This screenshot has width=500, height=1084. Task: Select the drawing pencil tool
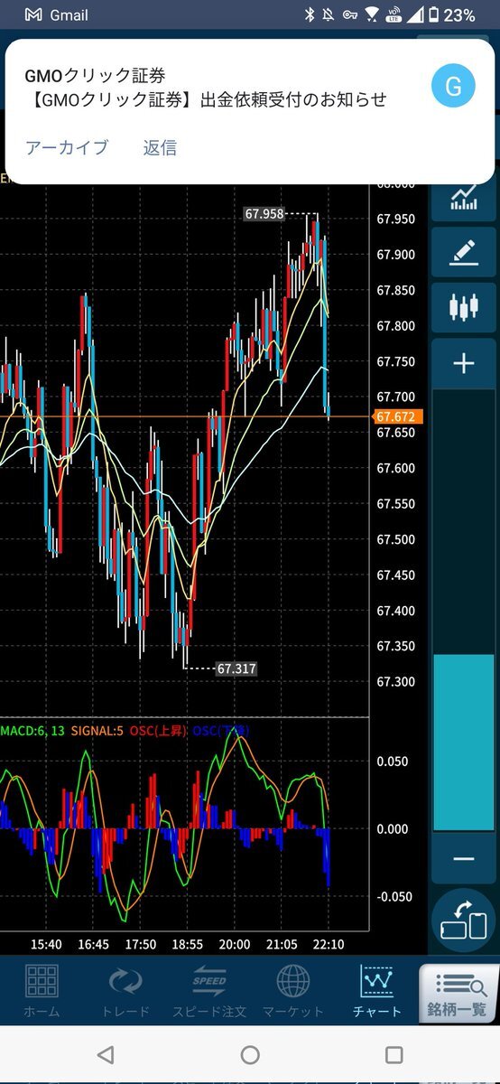click(x=463, y=252)
